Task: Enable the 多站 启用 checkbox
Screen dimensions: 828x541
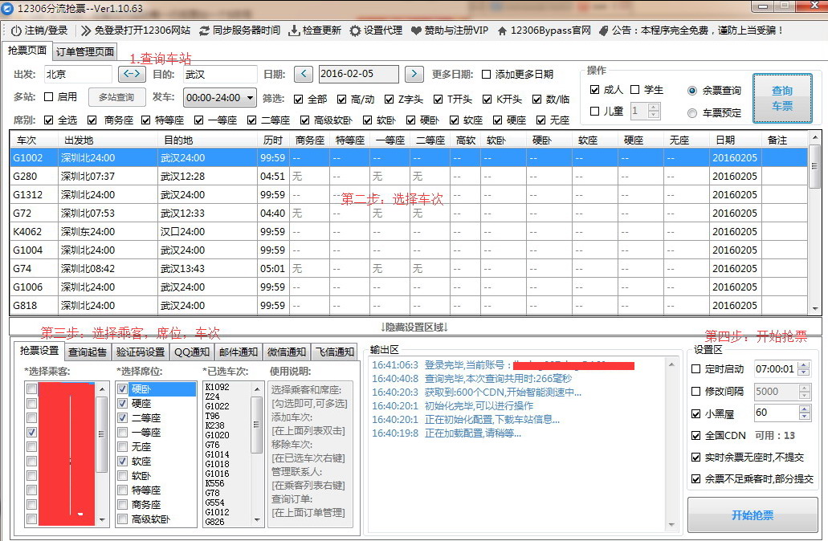Action: 48,97
